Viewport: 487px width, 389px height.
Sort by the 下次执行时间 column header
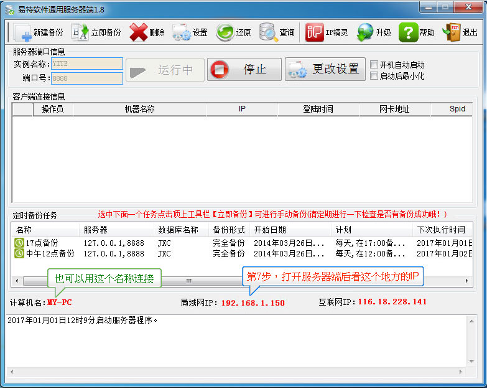440,230
